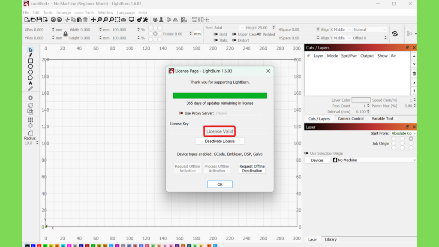Open a project file from toolbar
The image size is (439, 247).
click(x=33, y=20)
